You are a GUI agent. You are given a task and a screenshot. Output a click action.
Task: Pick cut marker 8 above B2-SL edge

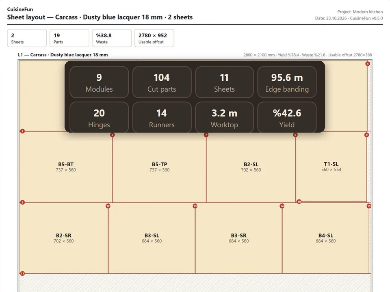[295, 135]
